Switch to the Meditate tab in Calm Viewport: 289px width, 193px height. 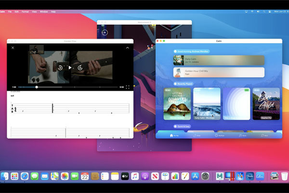click(x=219, y=136)
